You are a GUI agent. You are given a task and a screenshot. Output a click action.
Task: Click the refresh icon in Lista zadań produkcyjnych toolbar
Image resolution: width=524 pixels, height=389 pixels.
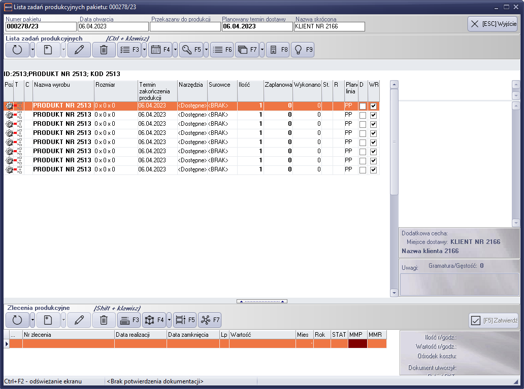click(x=17, y=50)
